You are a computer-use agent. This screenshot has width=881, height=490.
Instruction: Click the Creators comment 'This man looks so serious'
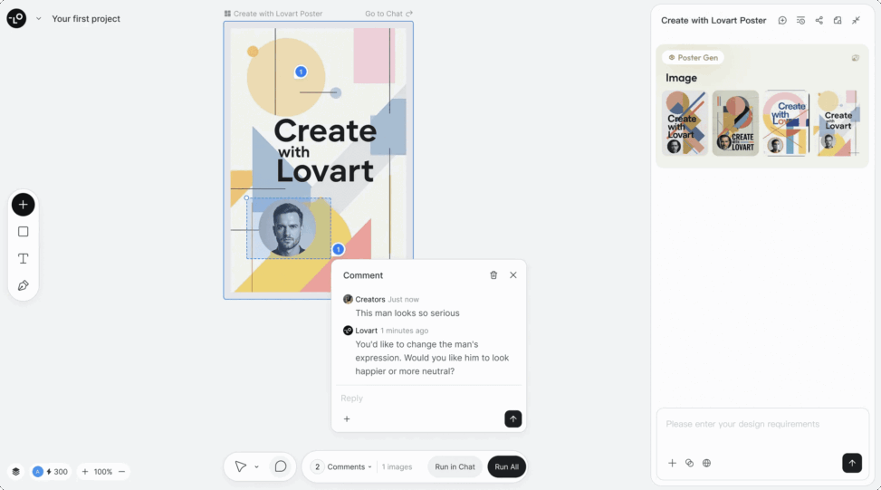click(x=407, y=313)
